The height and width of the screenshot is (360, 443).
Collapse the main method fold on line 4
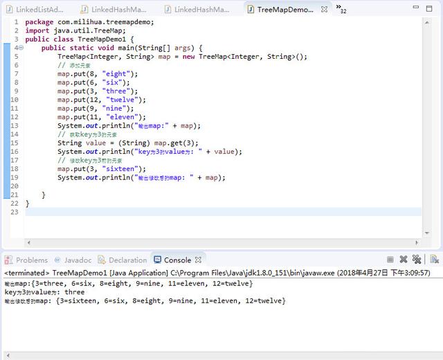(21, 48)
